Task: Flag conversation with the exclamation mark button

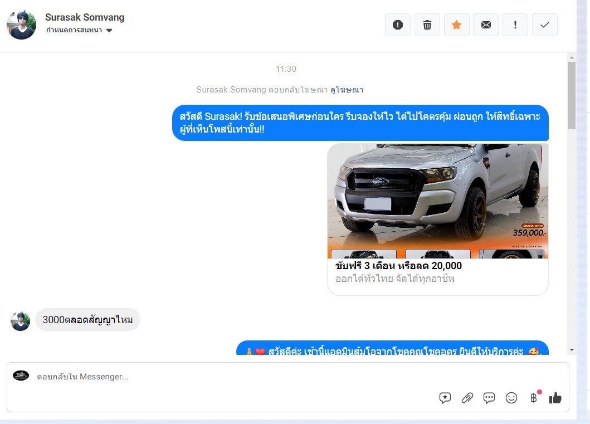Action: [515, 25]
